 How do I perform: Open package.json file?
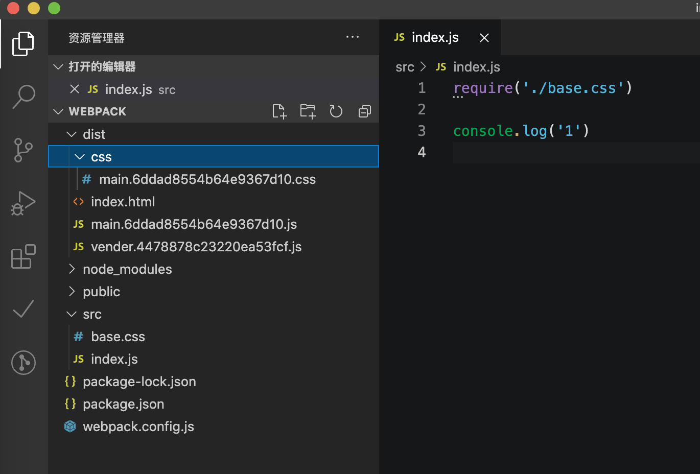[x=214, y=404]
